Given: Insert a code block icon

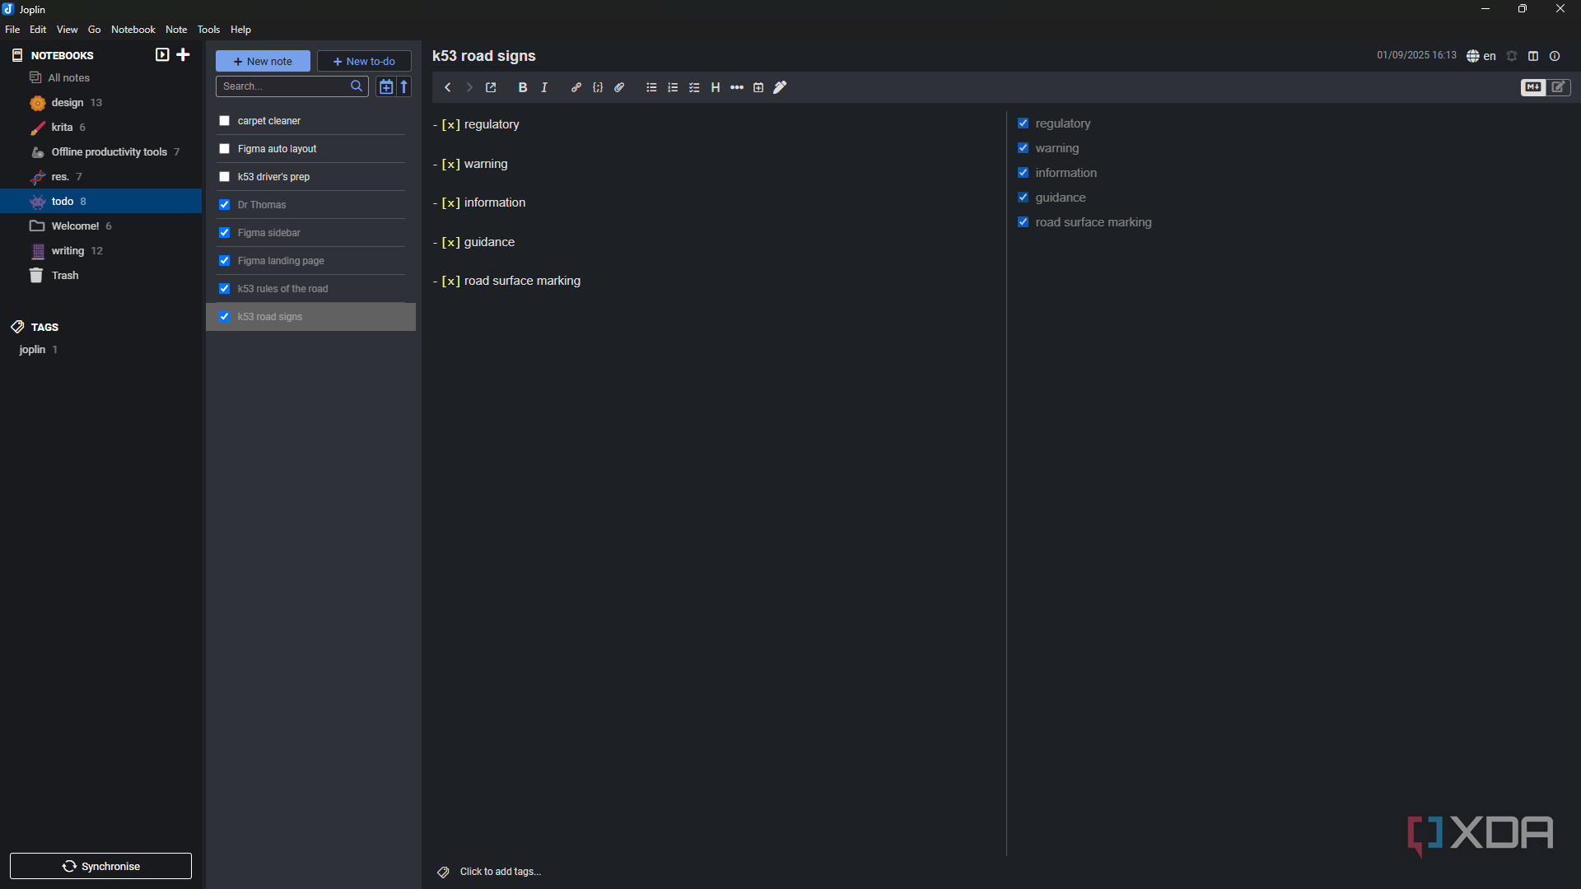Looking at the screenshot, I should pyautogui.click(x=598, y=87).
